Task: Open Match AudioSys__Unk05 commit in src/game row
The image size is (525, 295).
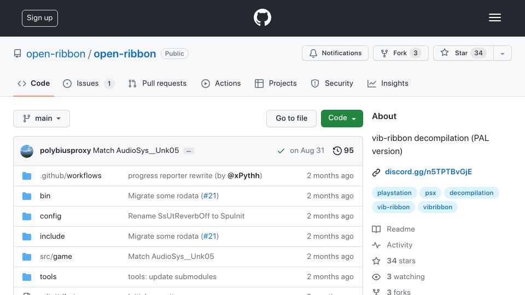Action: [171, 257]
